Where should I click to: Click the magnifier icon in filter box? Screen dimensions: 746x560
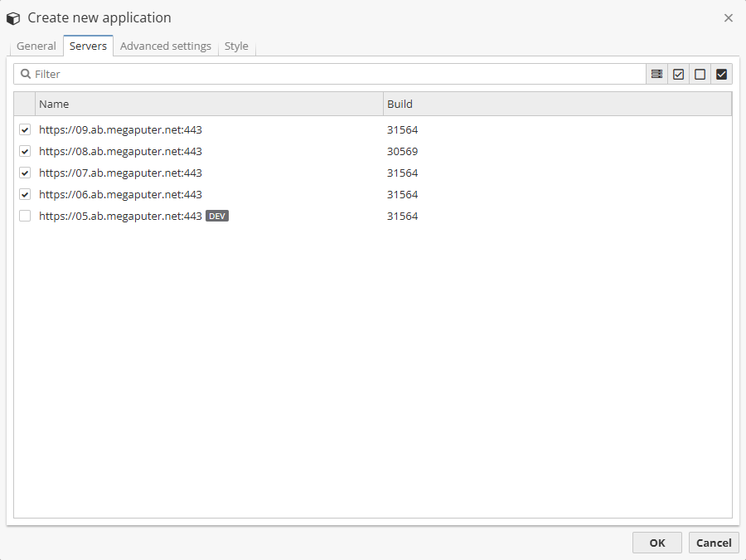(x=26, y=74)
